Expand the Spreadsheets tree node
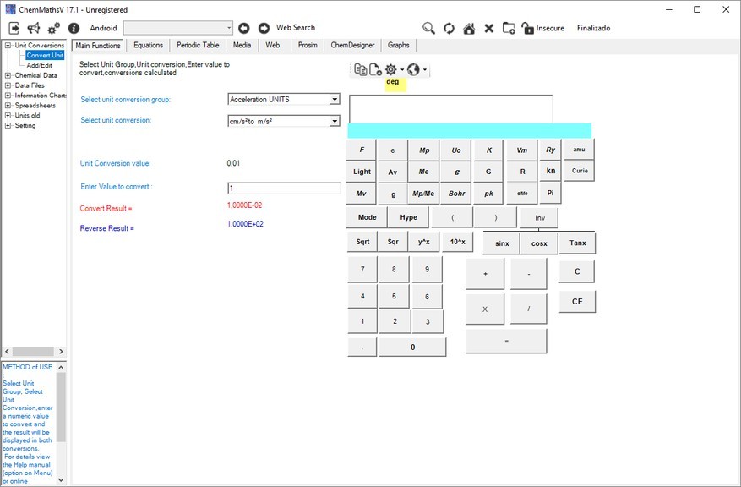This screenshot has width=741, height=487. [x=8, y=106]
